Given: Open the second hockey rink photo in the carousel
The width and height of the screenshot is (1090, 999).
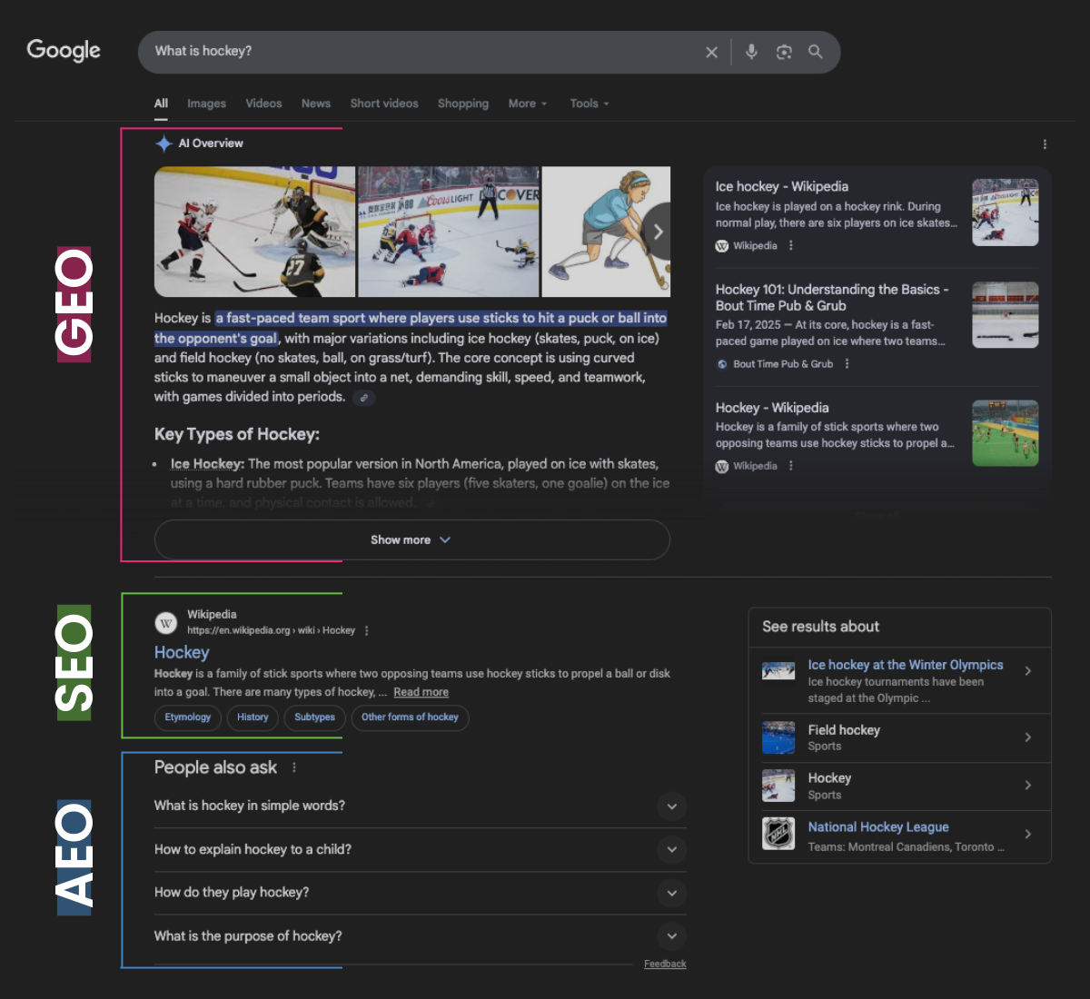Looking at the screenshot, I should click(x=449, y=232).
